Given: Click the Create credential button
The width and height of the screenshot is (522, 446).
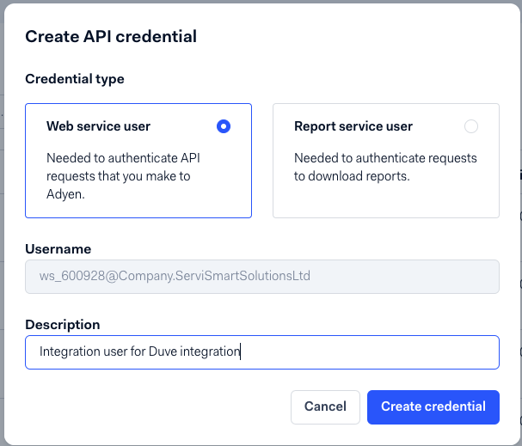Looking at the screenshot, I should click(433, 407).
